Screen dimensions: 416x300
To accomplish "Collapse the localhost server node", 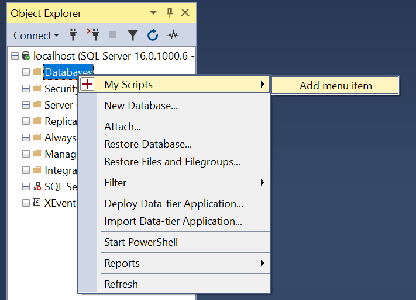I will click(x=15, y=56).
